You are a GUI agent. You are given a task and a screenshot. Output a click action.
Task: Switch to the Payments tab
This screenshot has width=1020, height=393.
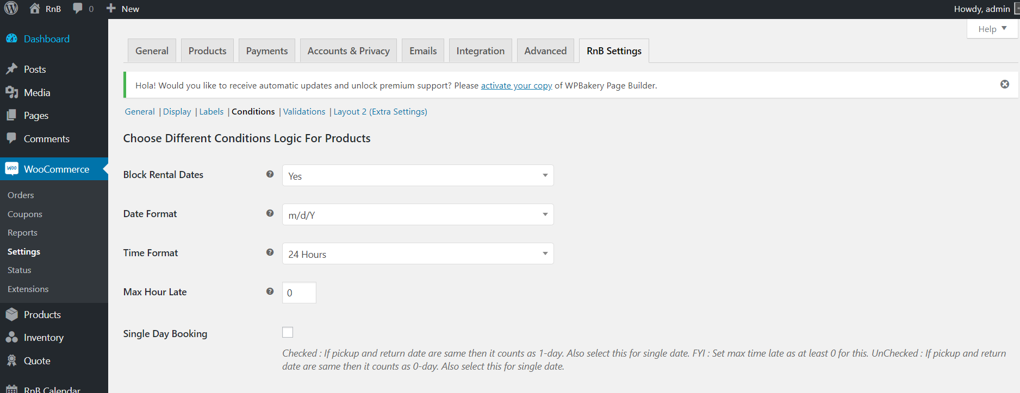(266, 51)
